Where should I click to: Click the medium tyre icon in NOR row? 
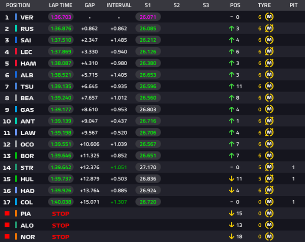(x=269, y=236)
